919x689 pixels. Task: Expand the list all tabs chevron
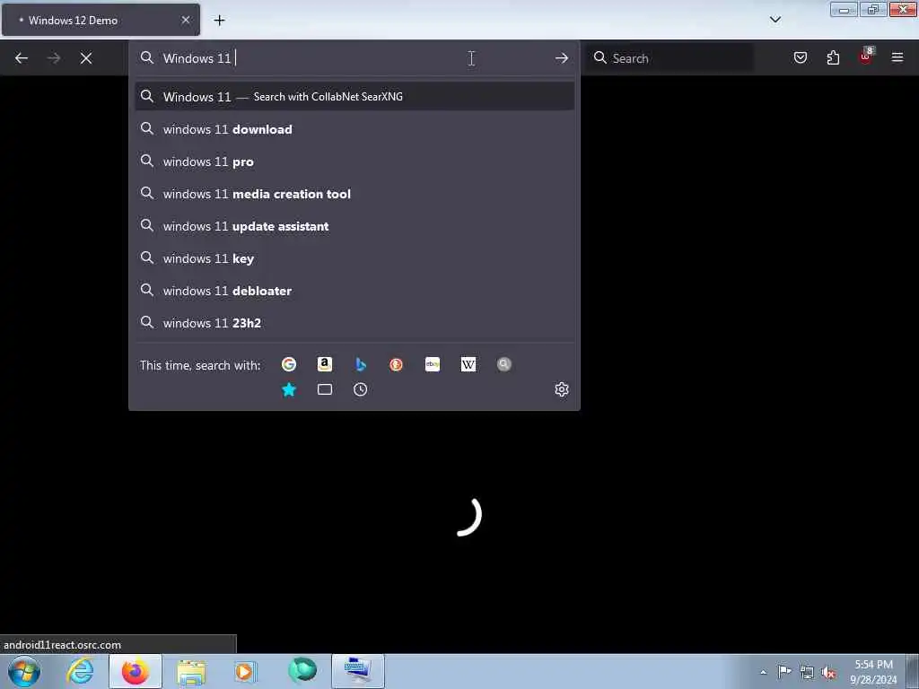pos(775,20)
